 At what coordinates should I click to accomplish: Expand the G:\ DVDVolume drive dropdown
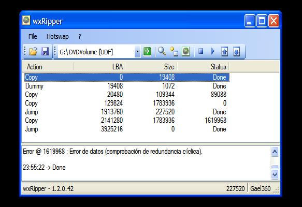[x=137, y=52]
